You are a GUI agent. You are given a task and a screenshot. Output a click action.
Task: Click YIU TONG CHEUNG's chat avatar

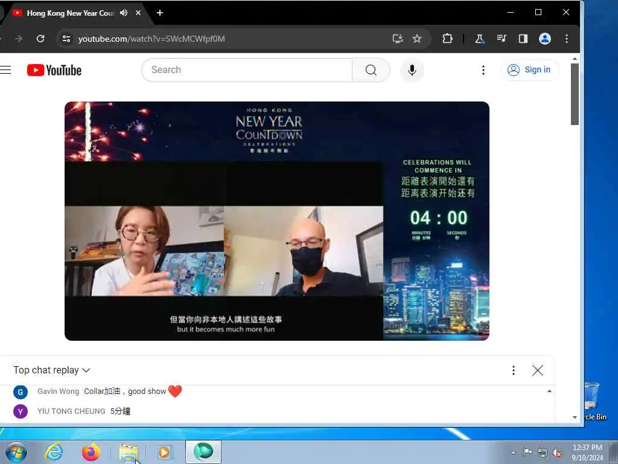point(21,411)
